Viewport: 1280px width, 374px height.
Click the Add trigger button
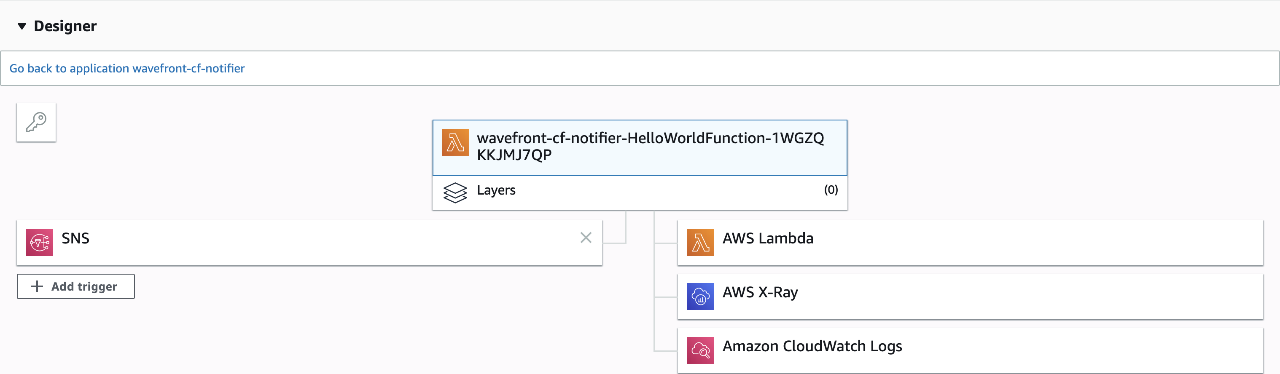click(x=76, y=286)
